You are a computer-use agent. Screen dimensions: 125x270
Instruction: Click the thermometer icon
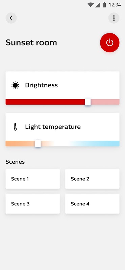coord(15,127)
